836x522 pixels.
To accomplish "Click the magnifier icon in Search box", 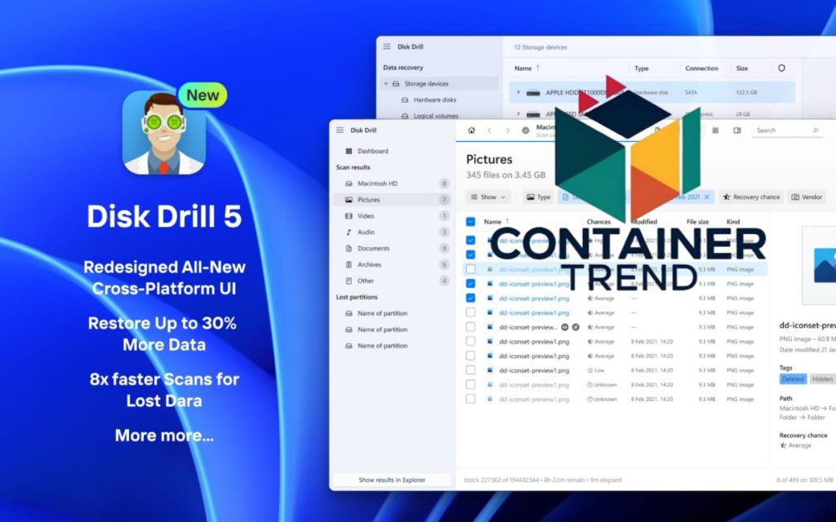I will point(816,130).
